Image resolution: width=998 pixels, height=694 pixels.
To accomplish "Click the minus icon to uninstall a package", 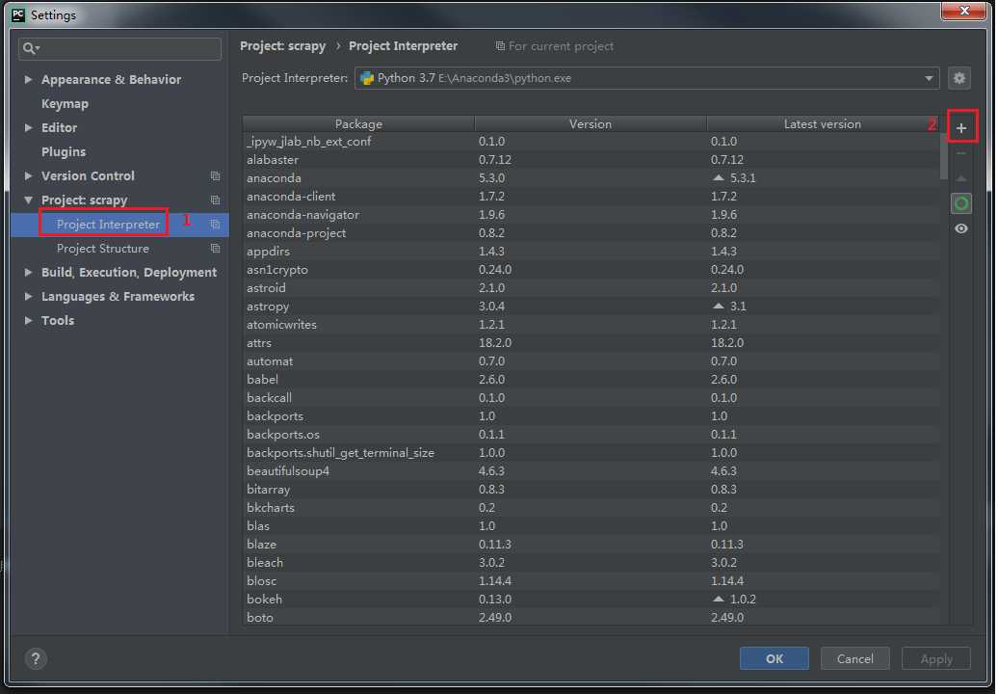I will (x=961, y=153).
